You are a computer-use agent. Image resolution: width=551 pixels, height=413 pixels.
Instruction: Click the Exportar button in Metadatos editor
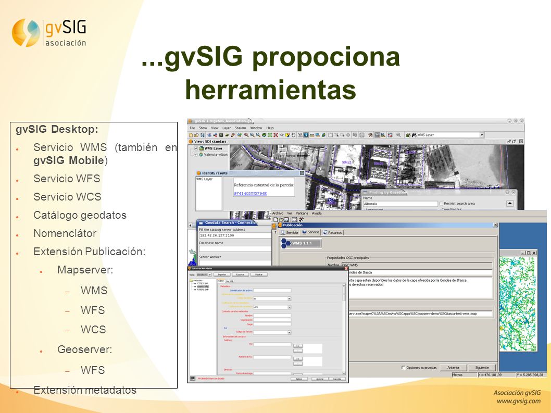241,274
